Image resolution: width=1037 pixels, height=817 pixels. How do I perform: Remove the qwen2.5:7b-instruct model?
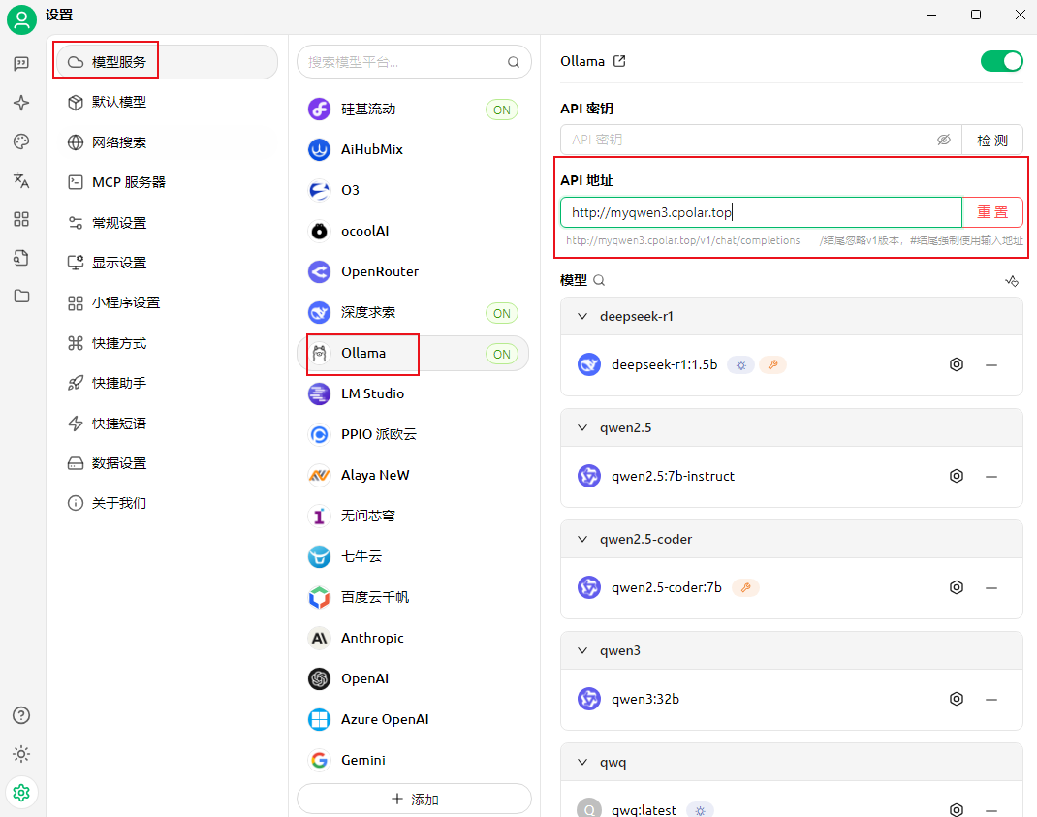(991, 476)
